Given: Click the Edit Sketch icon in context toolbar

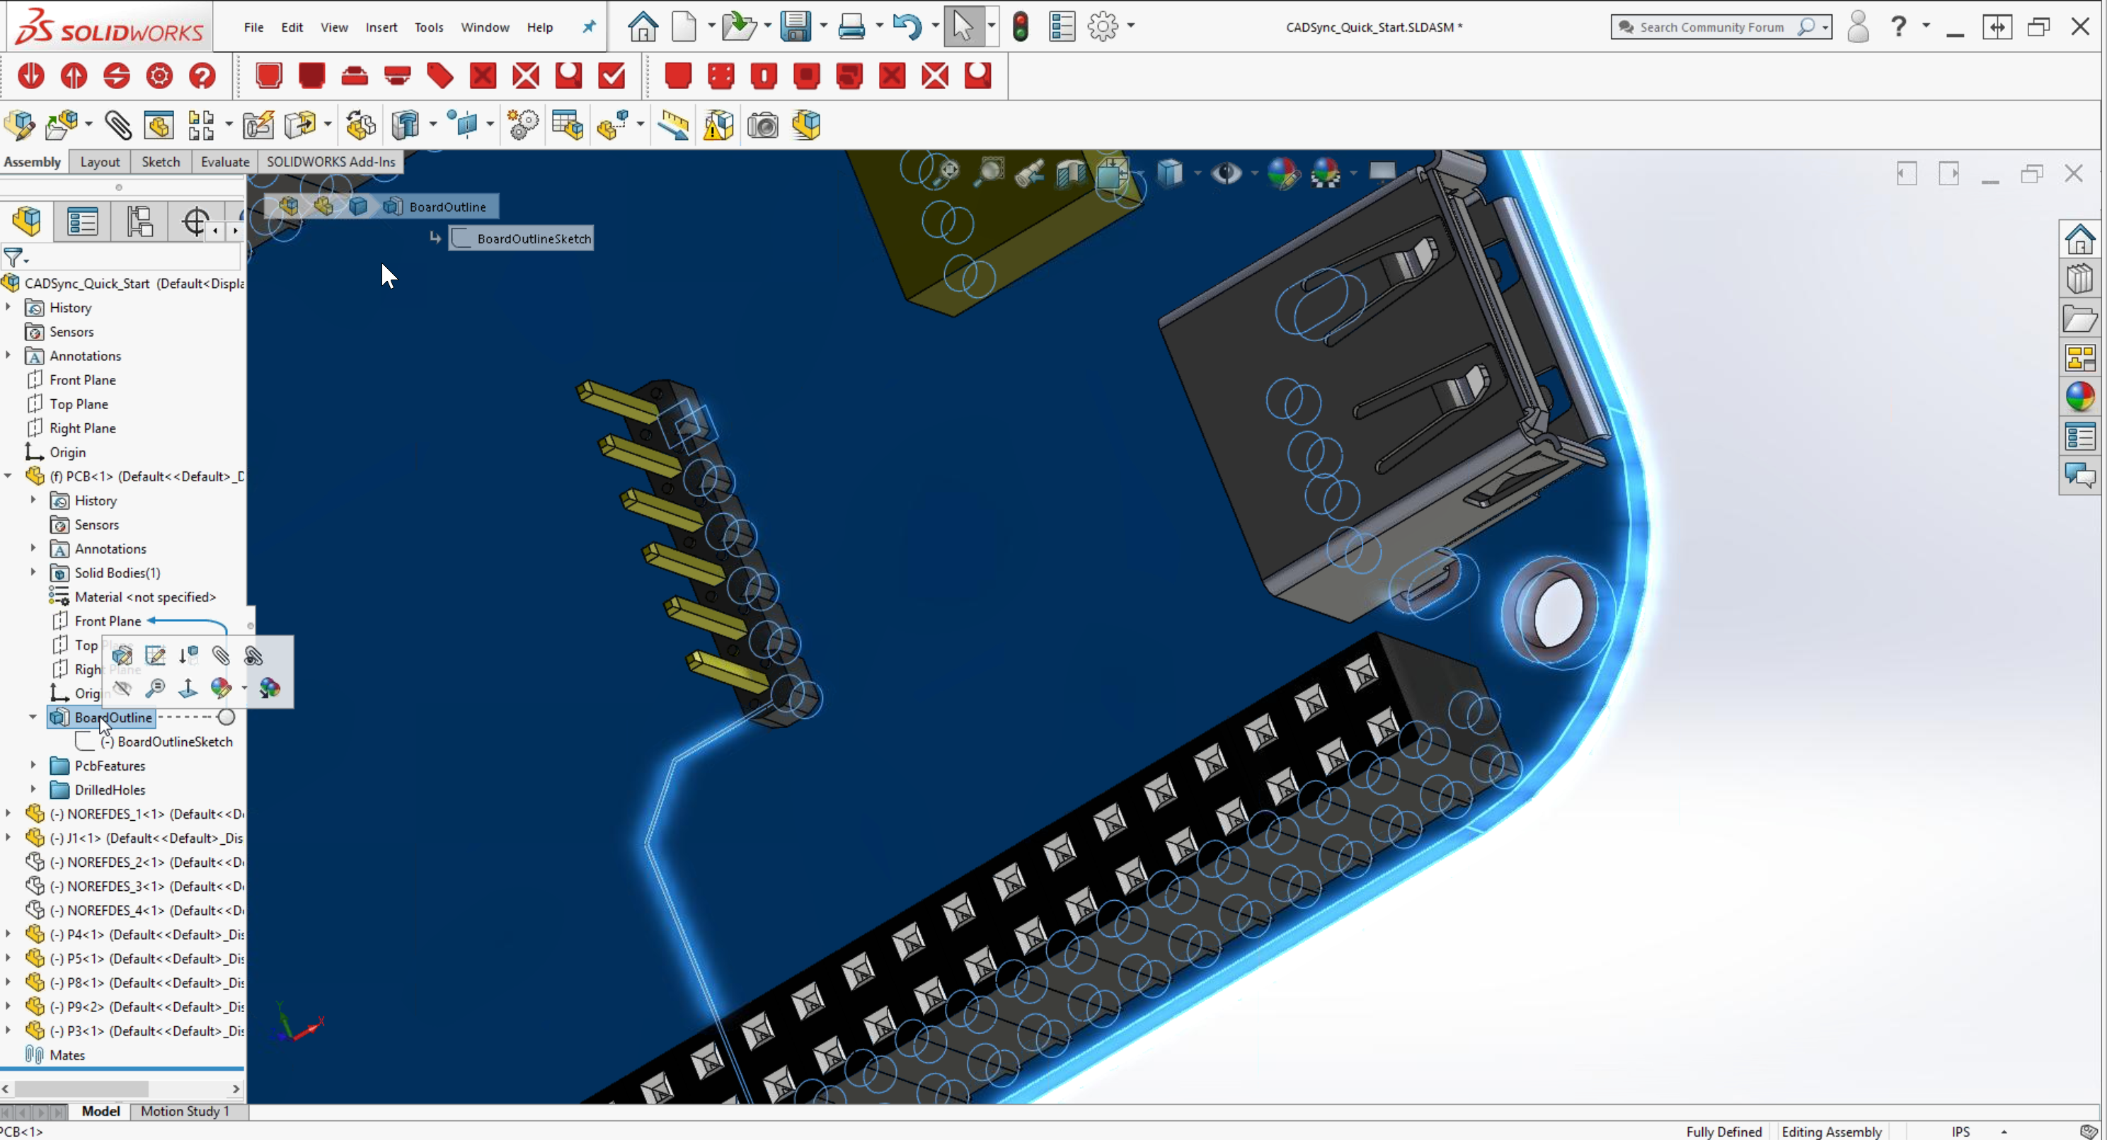Looking at the screenshot, I should (x=156, y=656).
